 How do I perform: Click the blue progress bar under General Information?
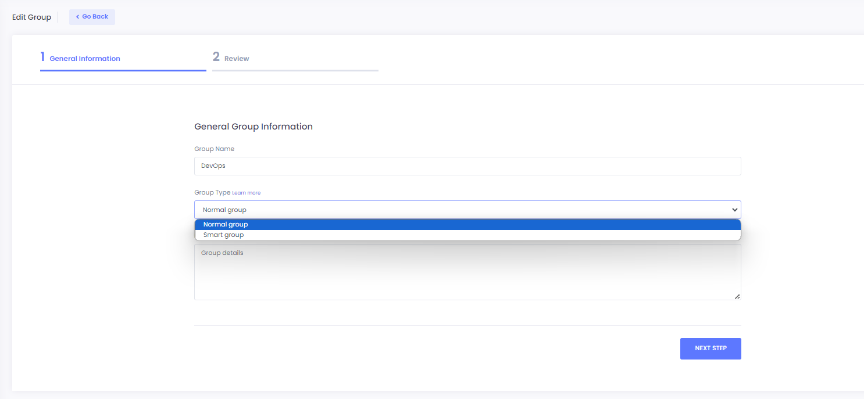(123, 70)
